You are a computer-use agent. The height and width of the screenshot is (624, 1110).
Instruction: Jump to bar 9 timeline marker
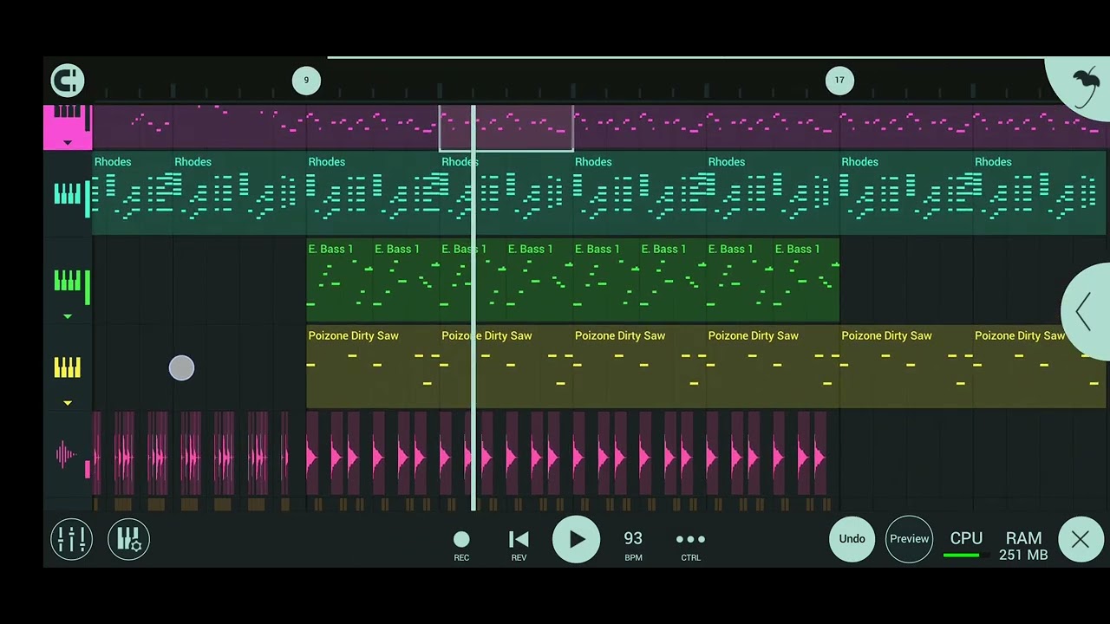point(306,80)
